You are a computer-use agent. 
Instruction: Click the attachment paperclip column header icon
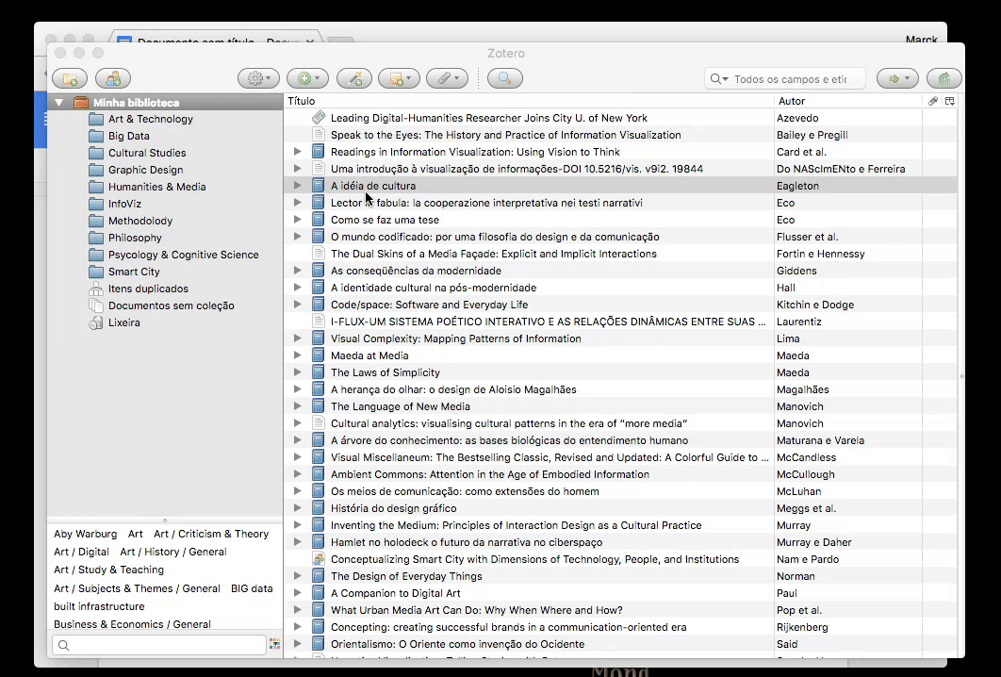pos(933,101)
